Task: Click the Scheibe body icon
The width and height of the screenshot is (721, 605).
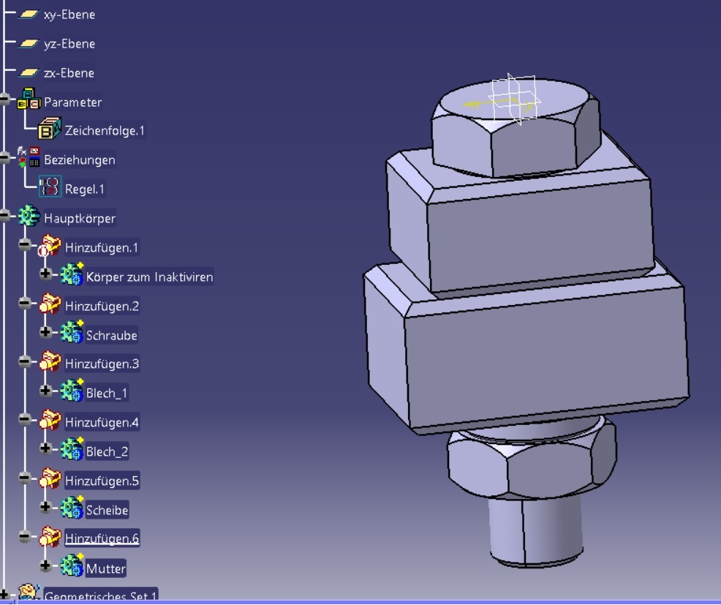Action: tap(71, 508)
